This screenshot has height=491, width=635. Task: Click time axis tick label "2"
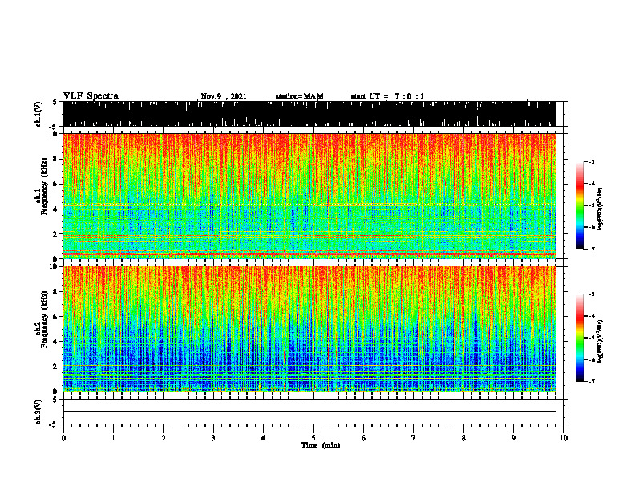pos(164,438)
